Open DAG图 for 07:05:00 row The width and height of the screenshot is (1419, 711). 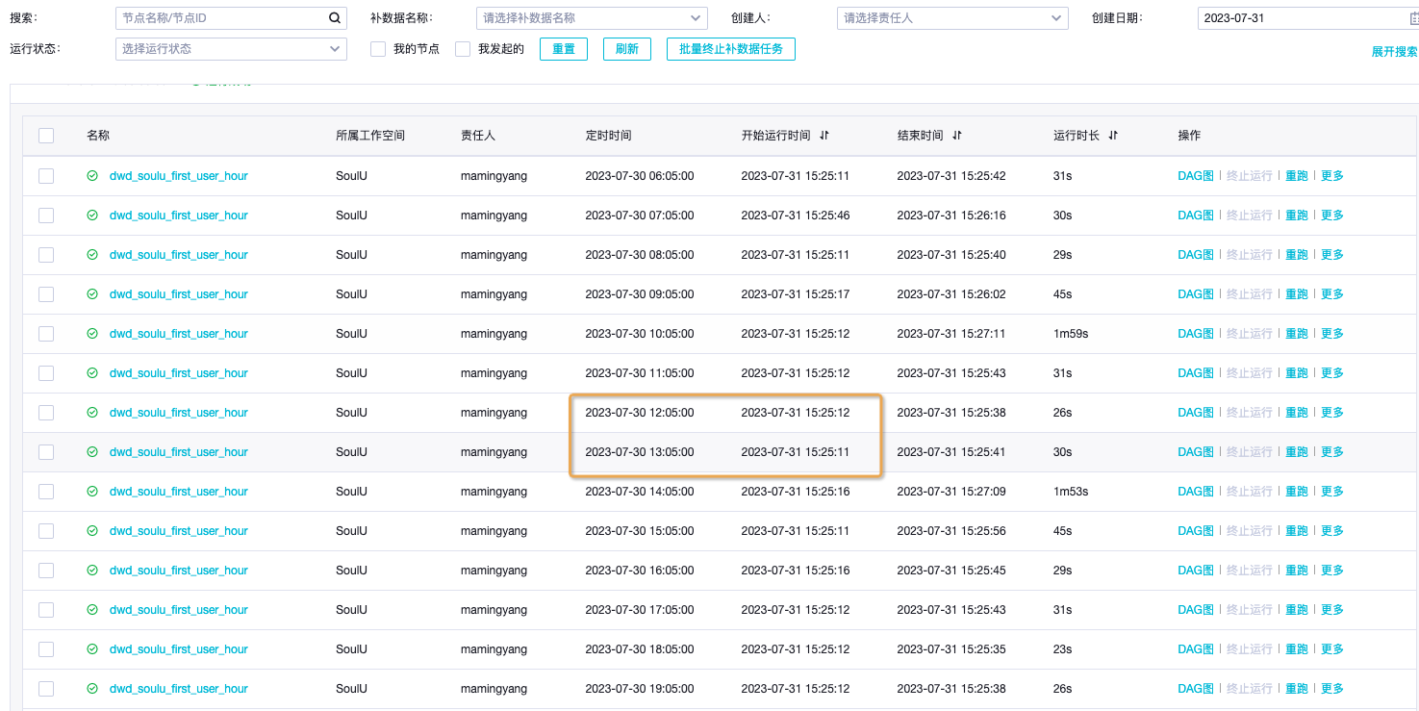[1196, 216]
